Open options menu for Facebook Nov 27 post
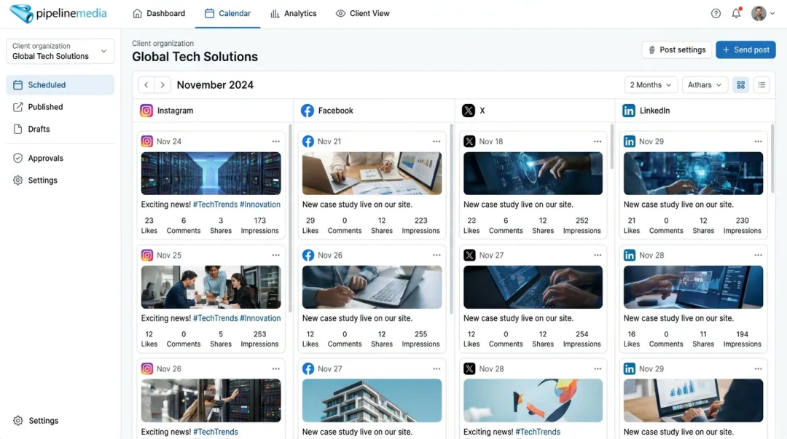This screenshot has height=439, width=787. 436,369
